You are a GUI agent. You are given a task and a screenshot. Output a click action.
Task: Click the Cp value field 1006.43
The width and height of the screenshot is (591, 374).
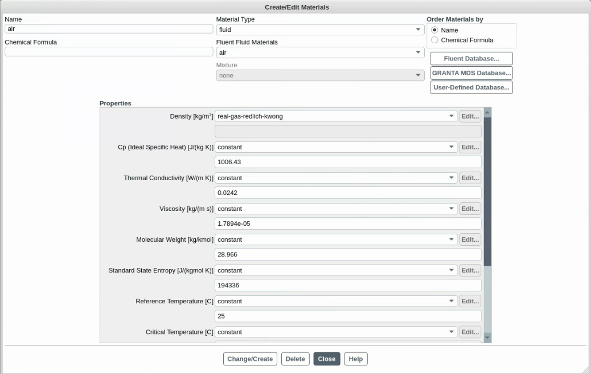(x=348, y=162)
